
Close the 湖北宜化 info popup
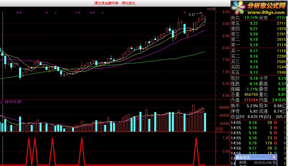pyautogui.click(x=274, y=157)
